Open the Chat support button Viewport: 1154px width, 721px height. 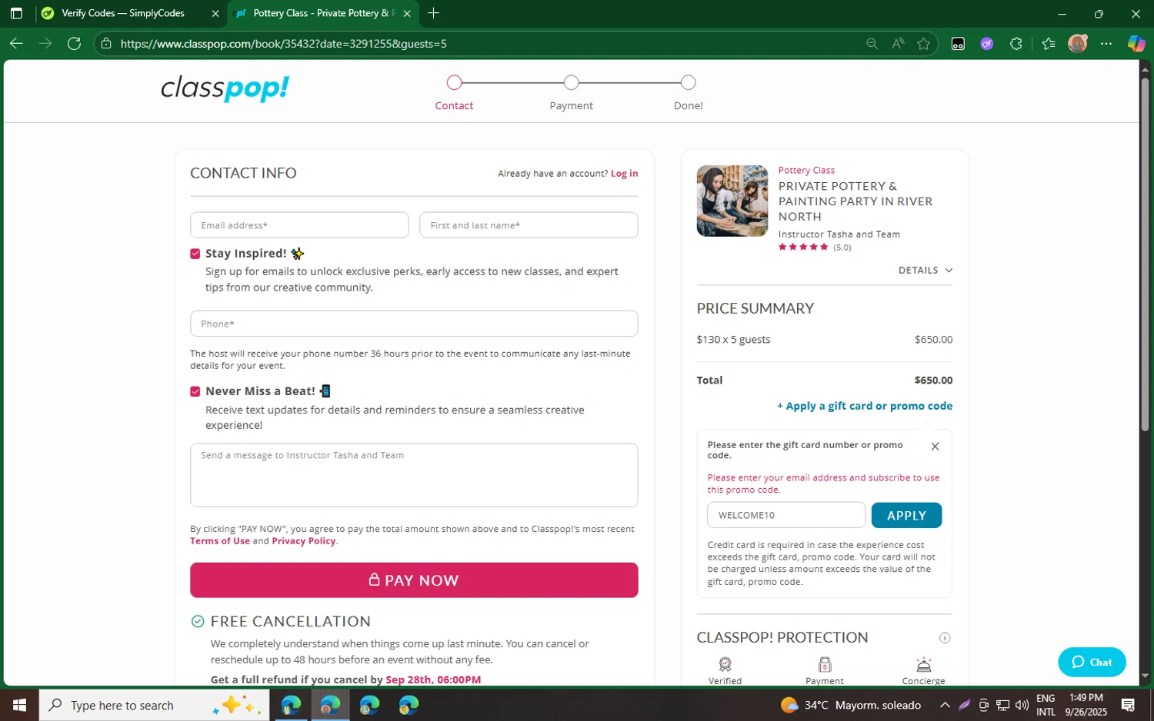coord(1092,662)
